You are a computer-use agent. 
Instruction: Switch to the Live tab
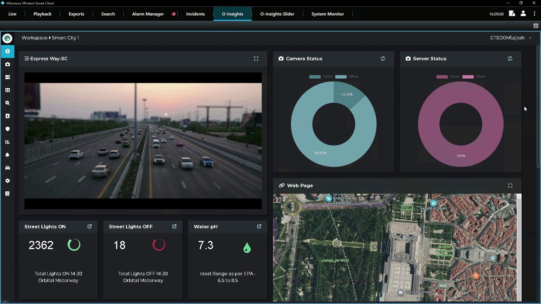click(x=12, y=14)
